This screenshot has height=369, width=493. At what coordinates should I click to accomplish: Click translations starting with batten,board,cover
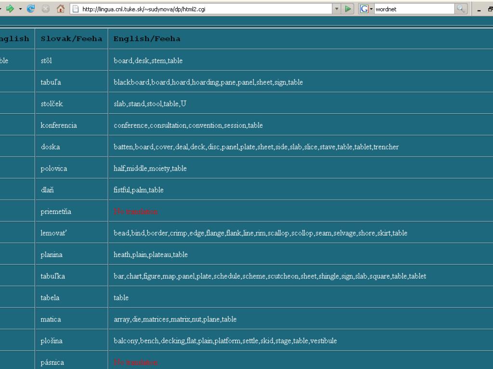pos(256,147)
